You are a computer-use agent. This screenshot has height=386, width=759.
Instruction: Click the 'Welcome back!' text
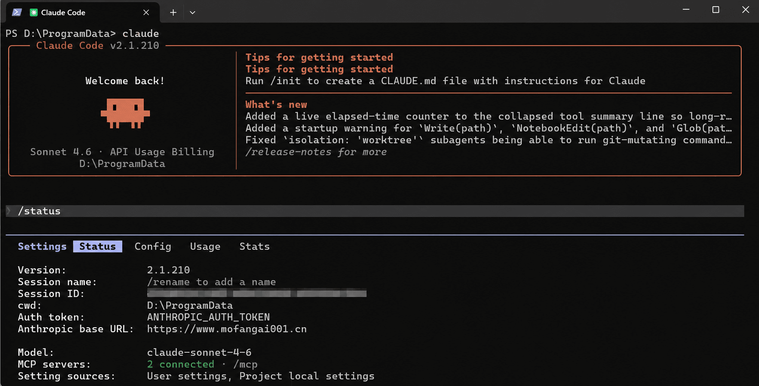125,81
